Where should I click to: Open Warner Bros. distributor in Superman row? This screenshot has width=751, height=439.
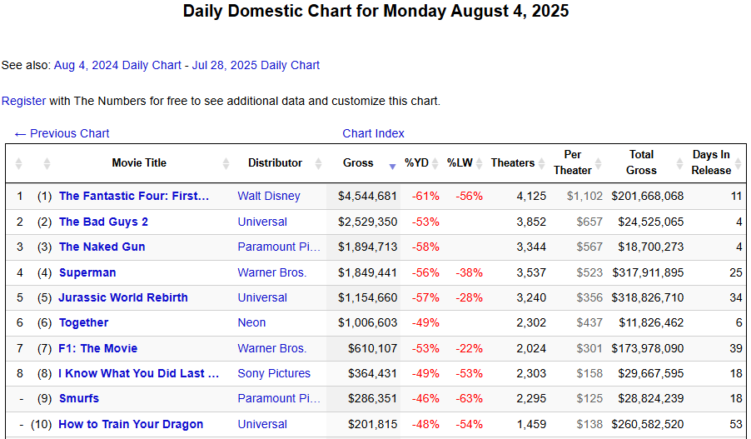coord(272,272)
